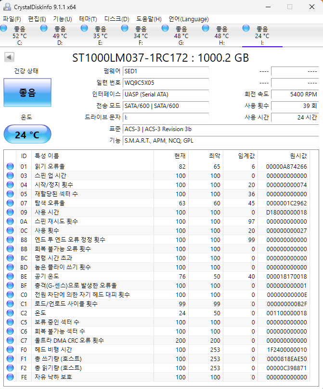Click the disk title ST1000LM037-1RC172 heading
Screen dimensions: 323x389
(x=160, y=58)
